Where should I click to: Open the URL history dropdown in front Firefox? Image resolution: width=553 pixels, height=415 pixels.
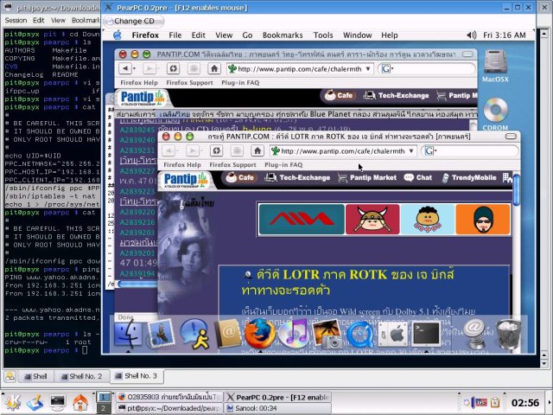[x=411, y=151]
